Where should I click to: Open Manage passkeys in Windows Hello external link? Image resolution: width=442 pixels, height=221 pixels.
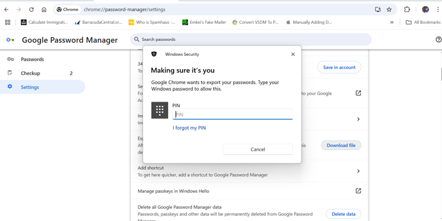(358, 191)
